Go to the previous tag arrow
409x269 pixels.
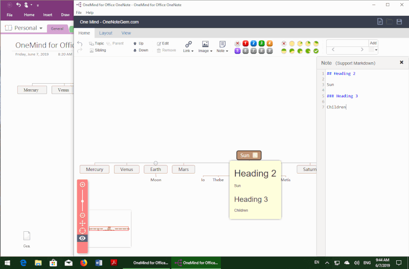coord(333,50)
